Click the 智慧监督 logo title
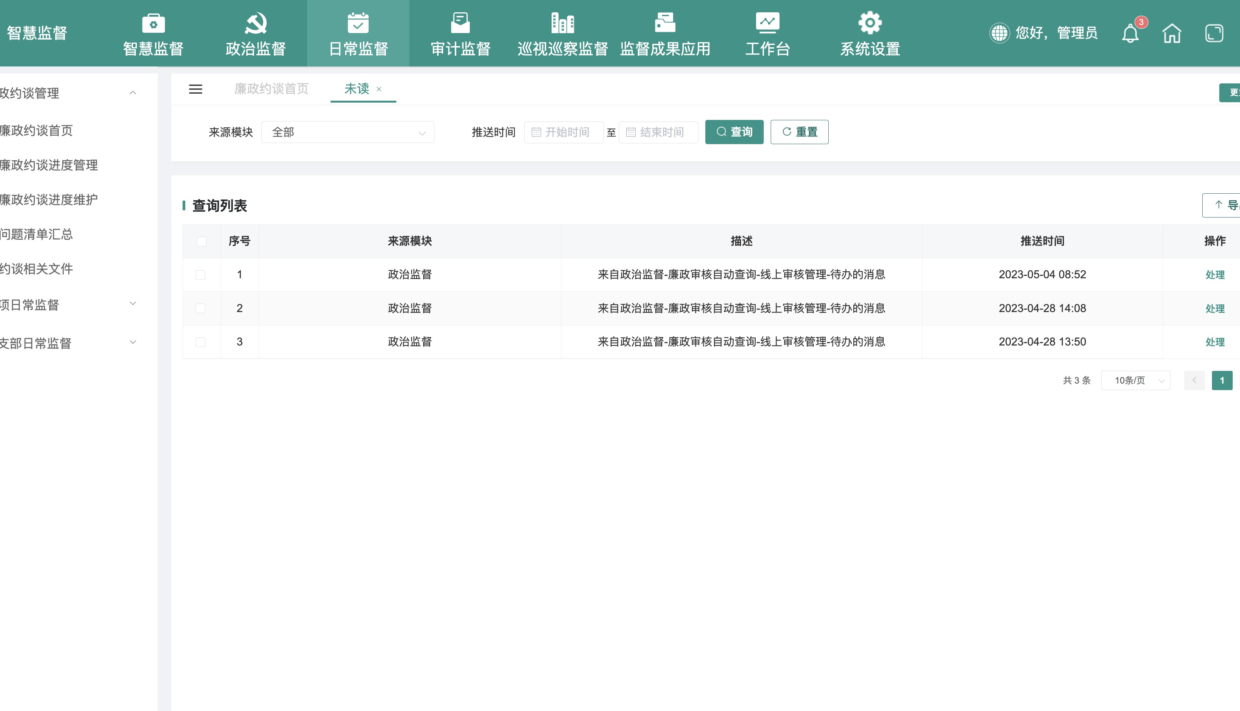The image size is (1240, 711). [x=37, y=33]
